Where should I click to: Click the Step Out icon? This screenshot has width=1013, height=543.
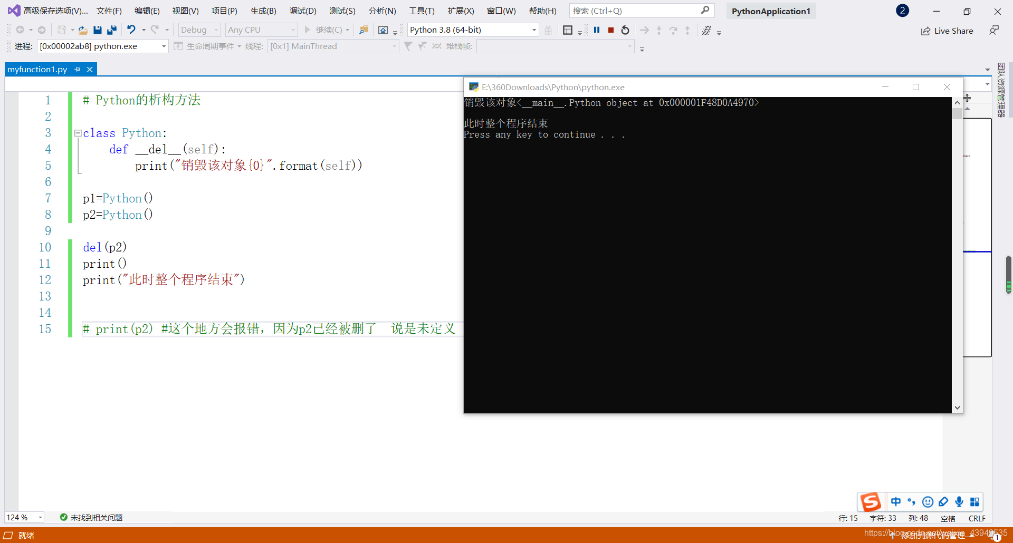coord(687,30)
